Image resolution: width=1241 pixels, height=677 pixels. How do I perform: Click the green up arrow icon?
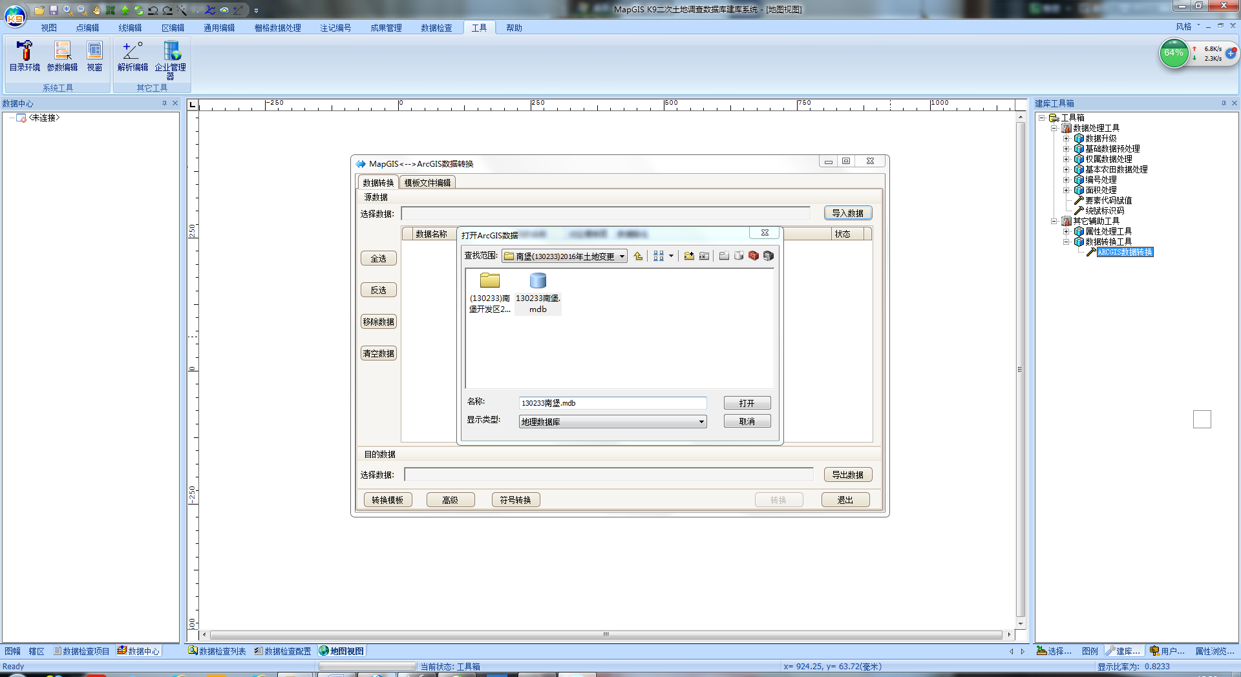point(125,10)
